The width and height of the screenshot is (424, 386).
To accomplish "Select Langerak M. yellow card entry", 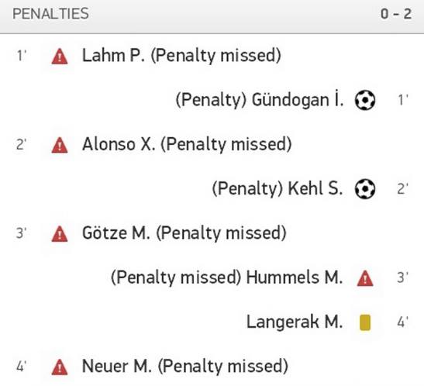I will (295, 322).
